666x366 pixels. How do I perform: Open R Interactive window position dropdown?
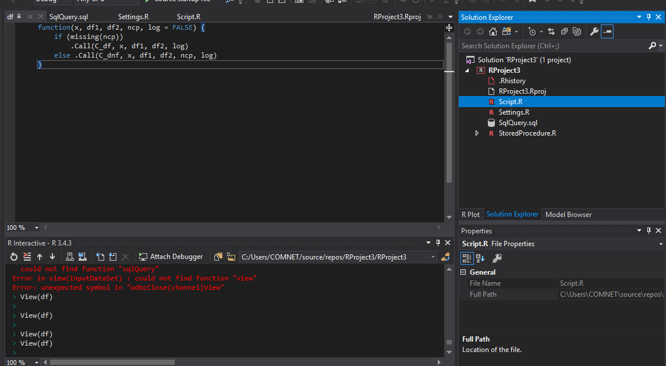[x=428, y=243]
